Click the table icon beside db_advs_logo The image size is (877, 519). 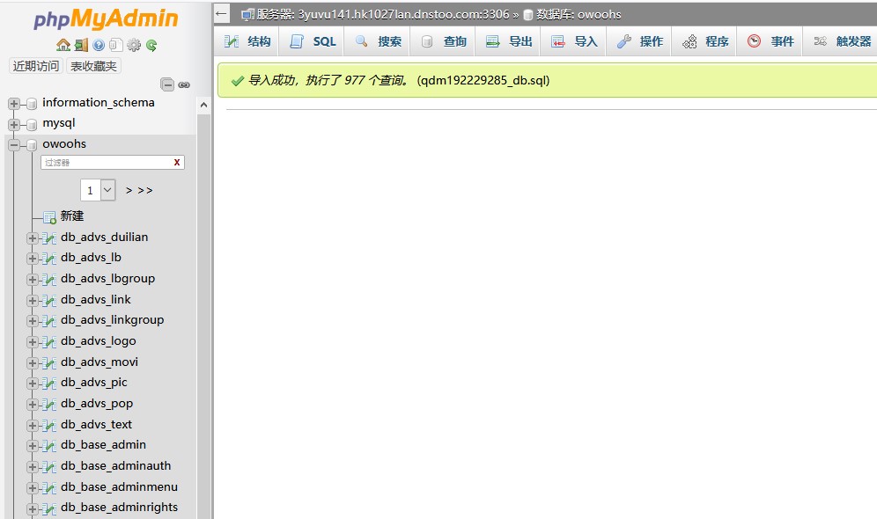tap(49, 341)
